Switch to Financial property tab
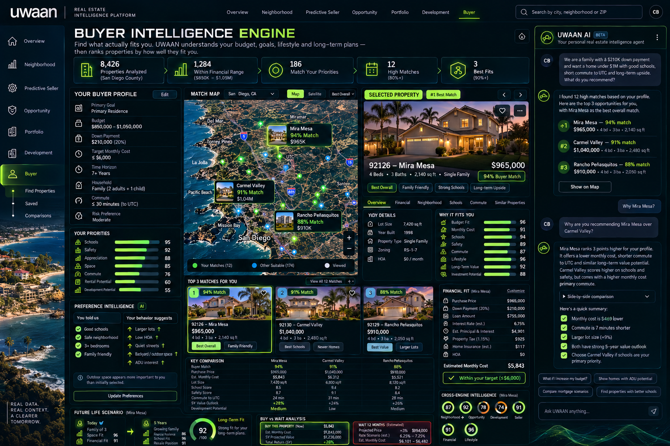Image resolution: width=670 pixels, height=446 pixels. (402, 203)
